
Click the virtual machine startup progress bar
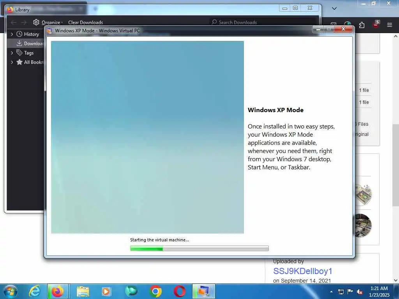pyautogui.click(x=199, y=248)
